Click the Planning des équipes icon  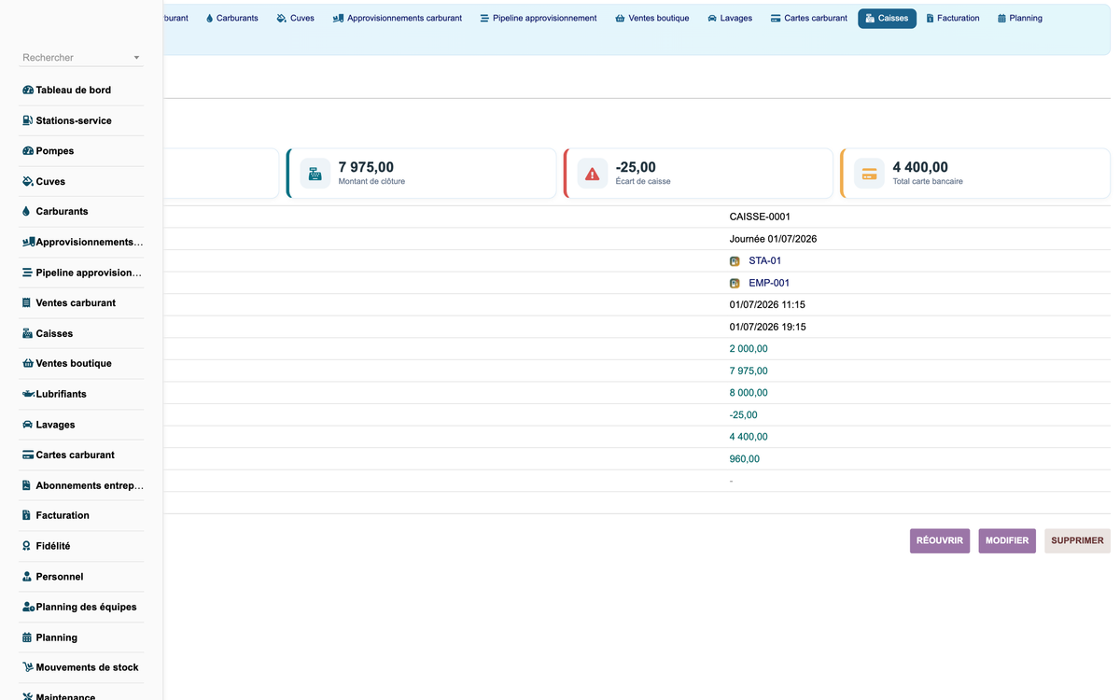click(29, 607)
